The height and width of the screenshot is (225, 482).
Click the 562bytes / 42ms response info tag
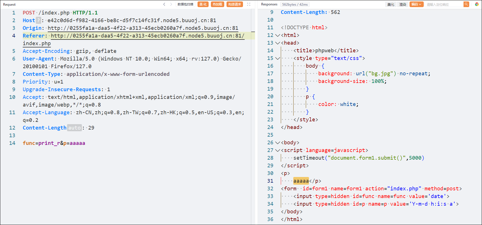tap(295, 4)
